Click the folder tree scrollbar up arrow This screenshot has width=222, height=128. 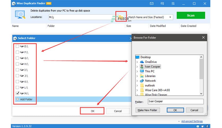click(x=201, y=57)
